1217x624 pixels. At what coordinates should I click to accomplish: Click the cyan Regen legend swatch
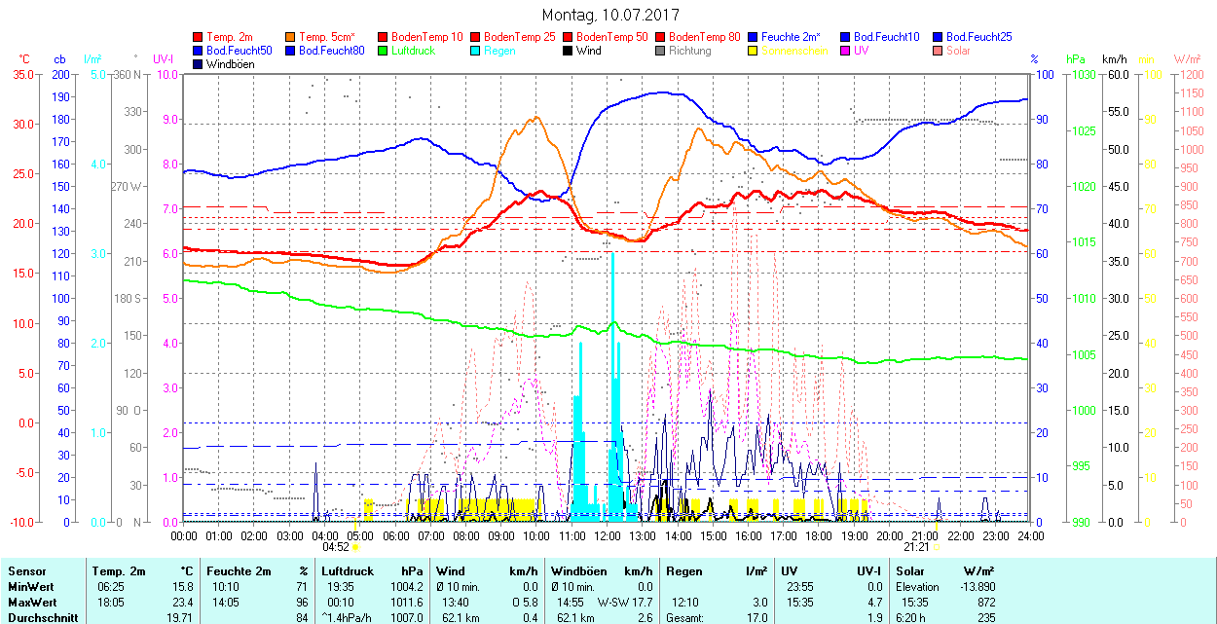point(473,51)
